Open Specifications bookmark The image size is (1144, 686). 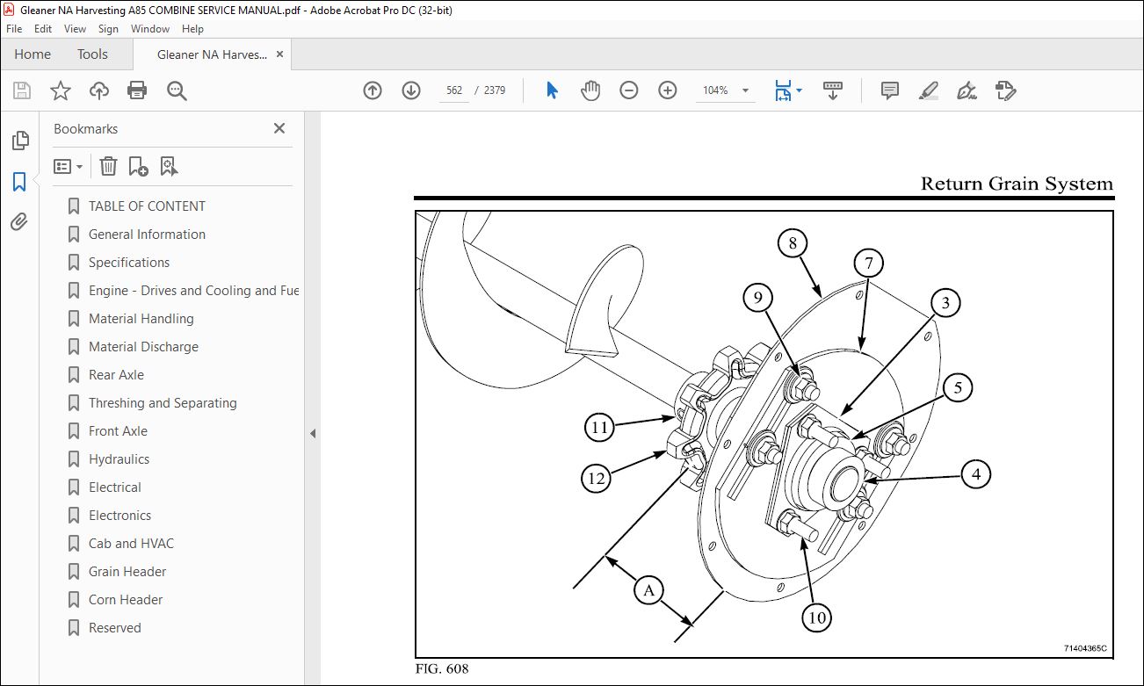point(129,263)
